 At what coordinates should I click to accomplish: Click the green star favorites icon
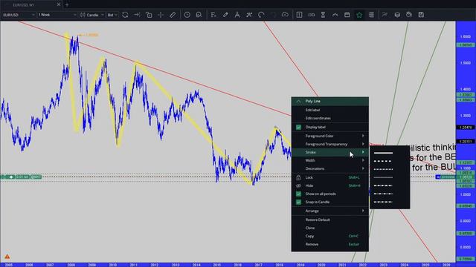359,15
